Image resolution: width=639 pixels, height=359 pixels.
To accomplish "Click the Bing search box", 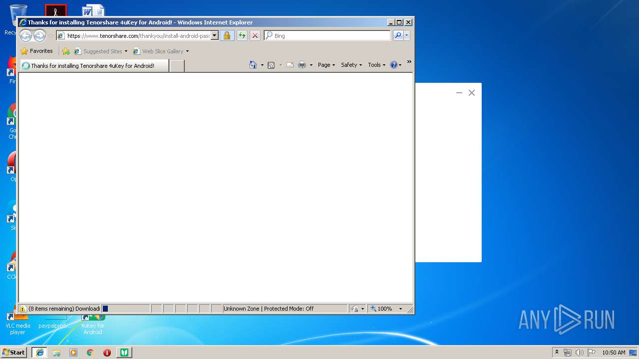I will tap(327, 35).
